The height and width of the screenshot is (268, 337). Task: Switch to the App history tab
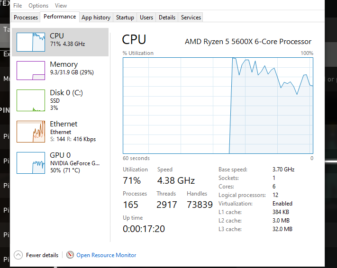point(96,18)
